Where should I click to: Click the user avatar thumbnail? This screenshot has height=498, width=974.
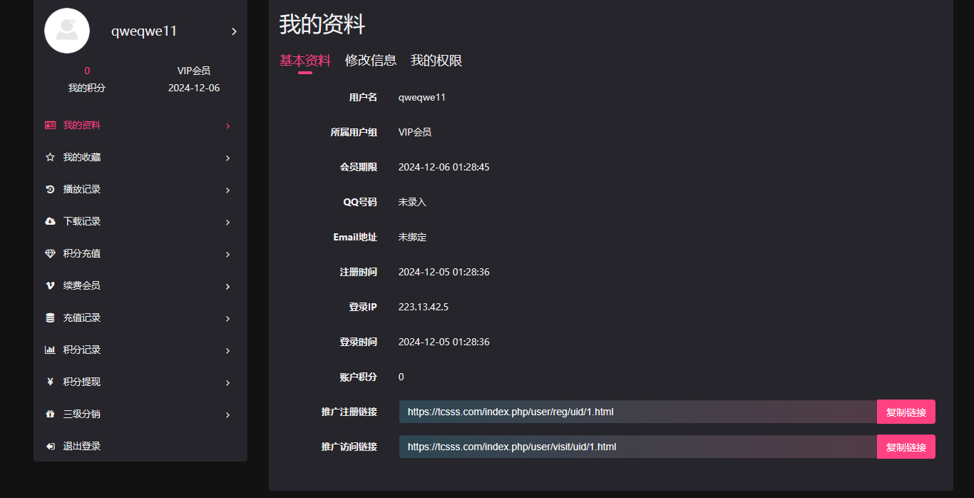tap(67, 31)
